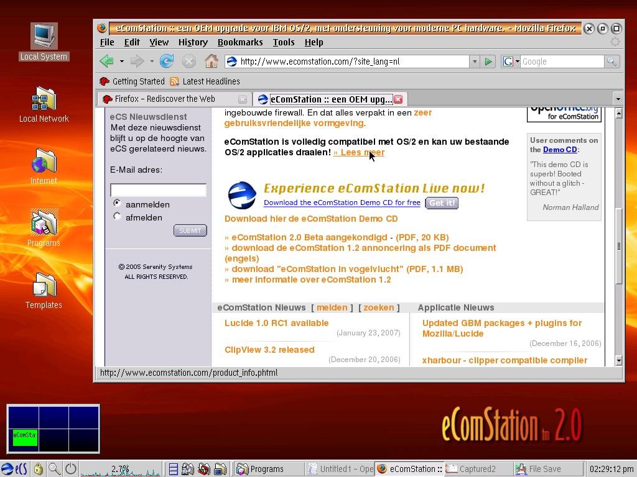The width and height of the screenshot is (637, 477).
Task: Open Lucide 1.0 RC1 available news link
Action: click(x=276, y=323)
